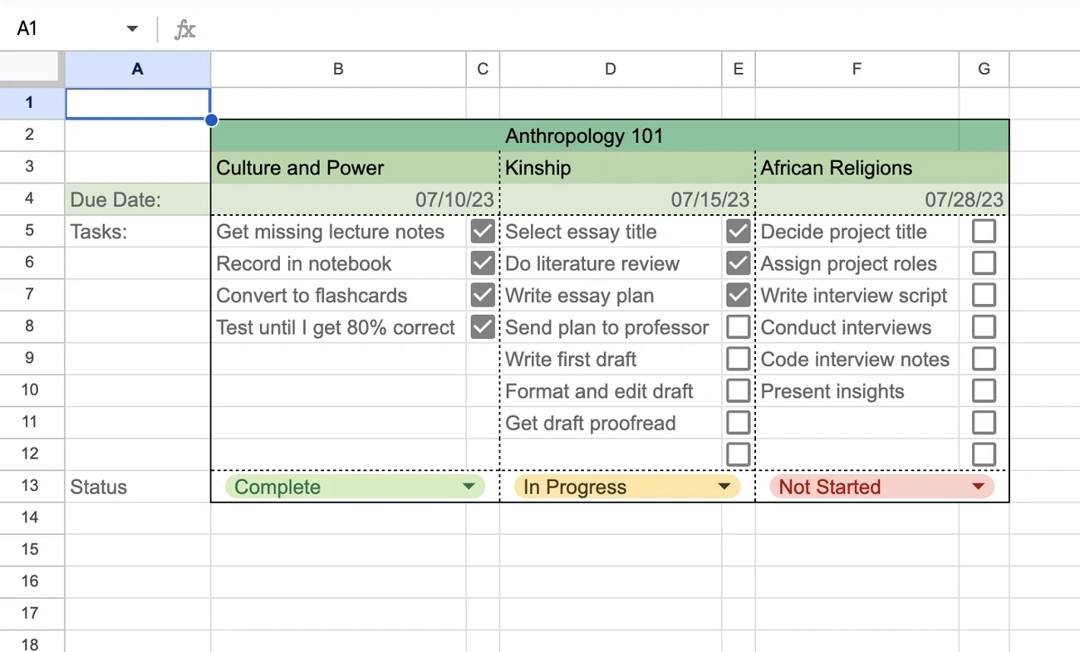
Task: Click the select-all corner box
Action: [x=32, y=69]
